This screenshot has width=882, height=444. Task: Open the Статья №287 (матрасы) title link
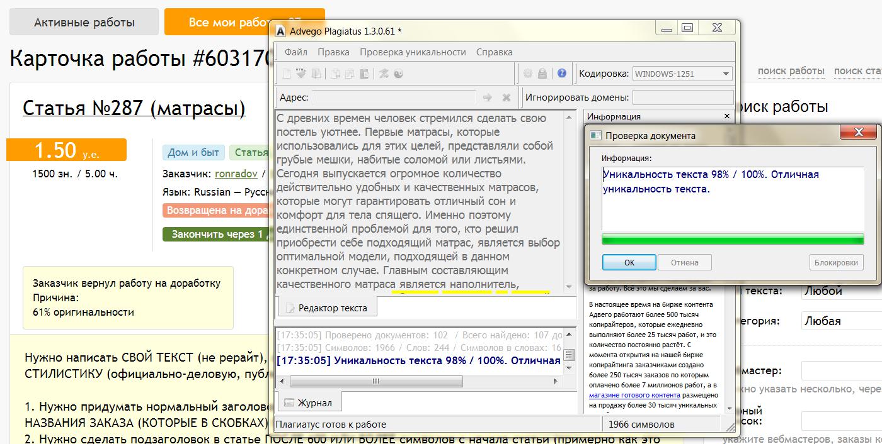point(134,109)
